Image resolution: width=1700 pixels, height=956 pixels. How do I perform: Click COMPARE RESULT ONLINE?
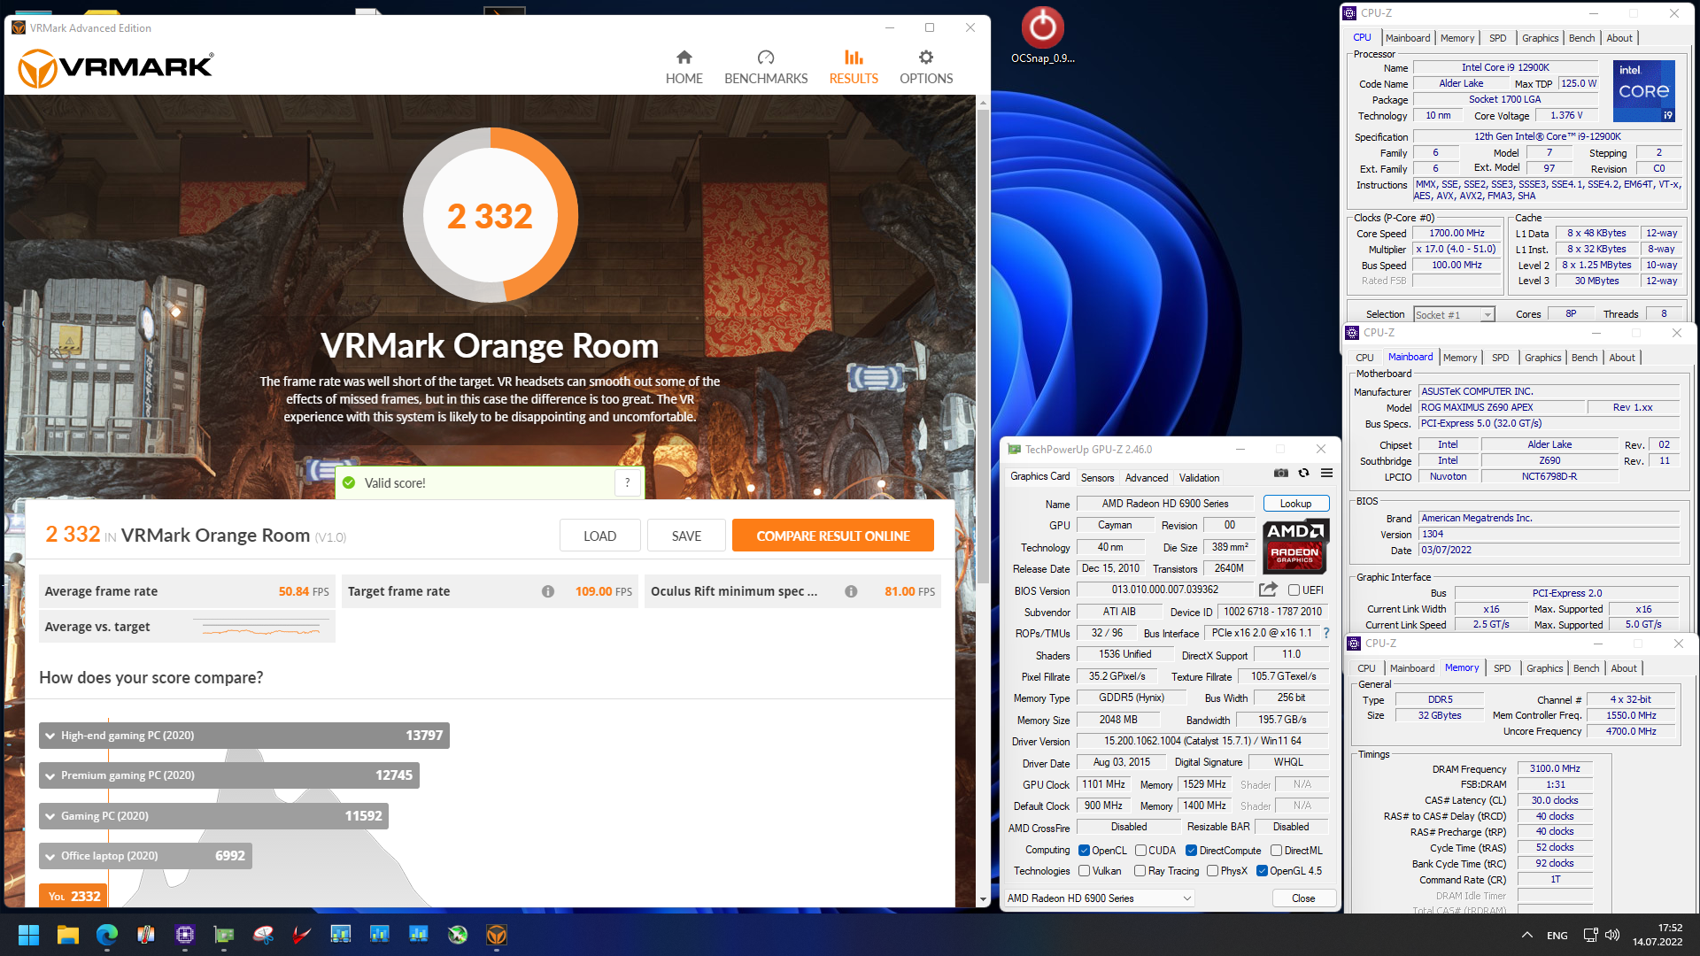[x=832, y=536]
